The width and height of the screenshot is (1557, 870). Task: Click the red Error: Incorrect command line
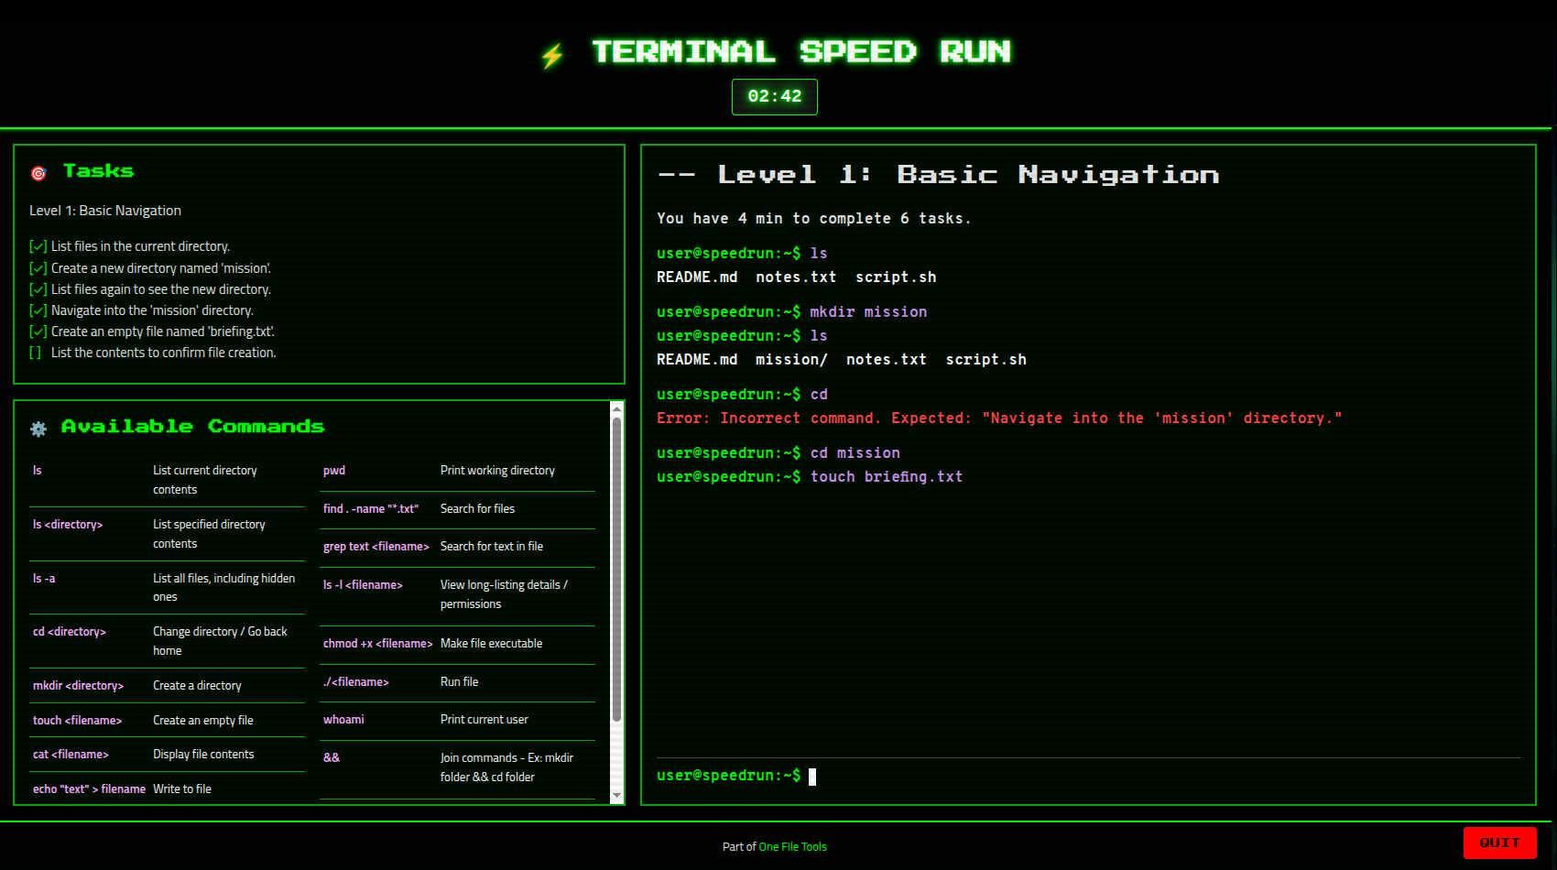[999, 419]
